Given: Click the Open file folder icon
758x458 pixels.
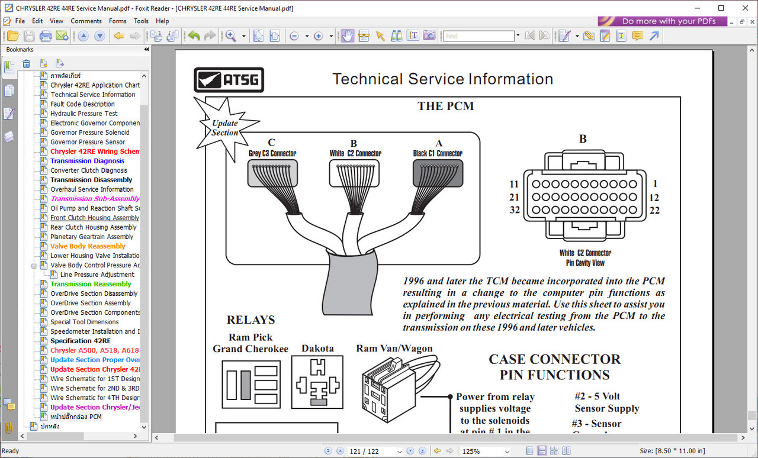Looking at the screenshot, I should tap(12, 36).
